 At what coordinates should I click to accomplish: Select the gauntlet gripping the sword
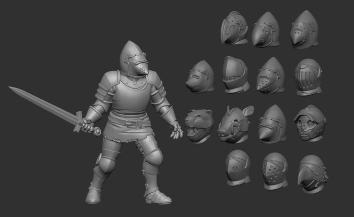[88, 126]
